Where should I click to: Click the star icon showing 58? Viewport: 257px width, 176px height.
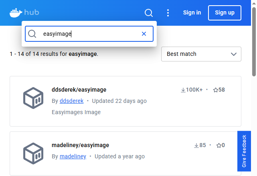(x=216, y=90)
